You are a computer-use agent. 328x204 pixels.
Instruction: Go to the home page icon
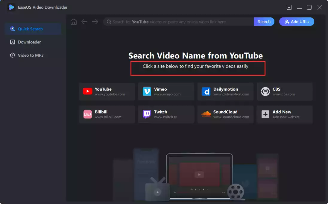[74, 22]
